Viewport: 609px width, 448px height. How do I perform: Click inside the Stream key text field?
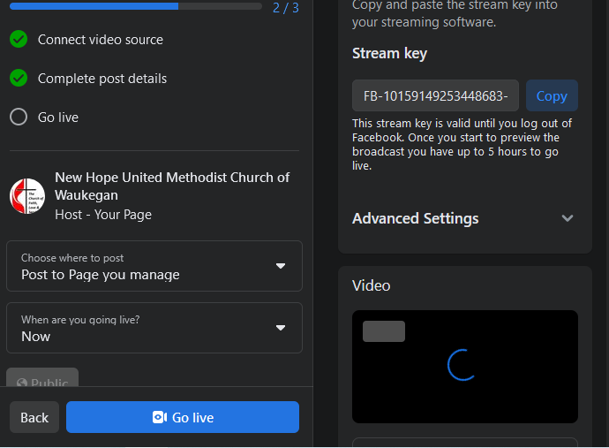tap(435, 96)
